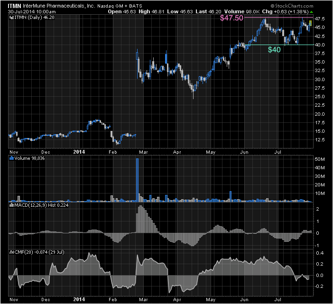Click the tall late-February volume spike bar
Viewport: 333px width, 304px height.
[137, 180]
